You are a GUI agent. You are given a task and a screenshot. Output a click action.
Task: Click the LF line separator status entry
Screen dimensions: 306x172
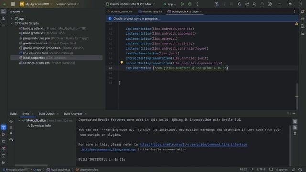point(252,170)
